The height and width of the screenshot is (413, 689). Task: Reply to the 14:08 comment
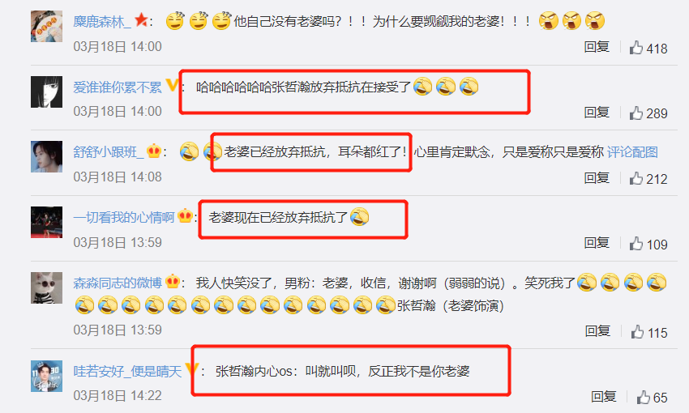click(597, 177)
